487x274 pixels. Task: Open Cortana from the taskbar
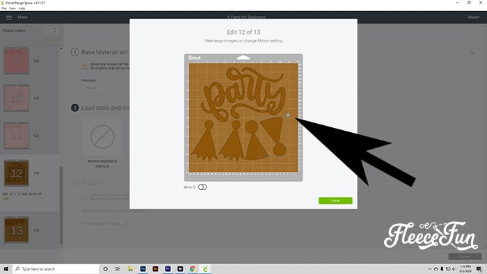tap(105, 269)
